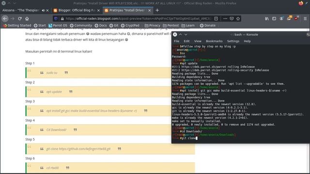This screenshot has width=310, height=174.
Task: Open the Firefox account icon
Action: [x=281, y=18]
